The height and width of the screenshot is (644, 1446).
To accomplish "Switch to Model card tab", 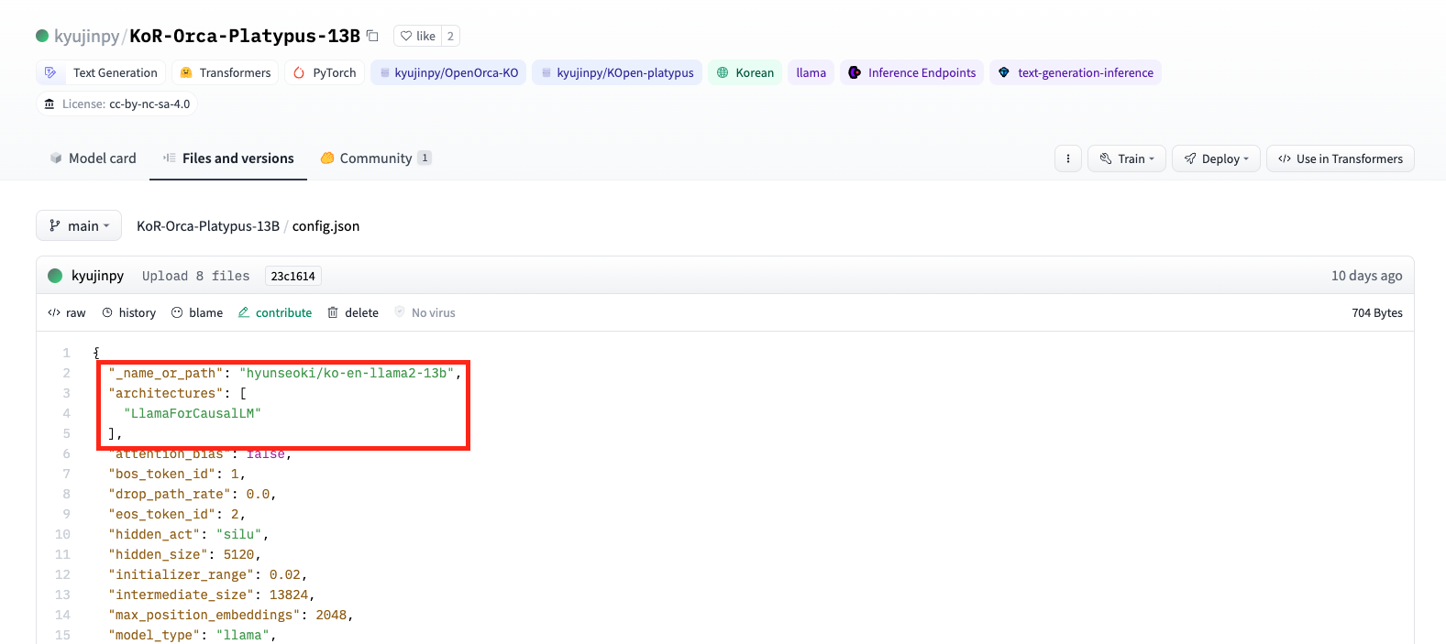I will pyautogui.click(x=93, y=158).
